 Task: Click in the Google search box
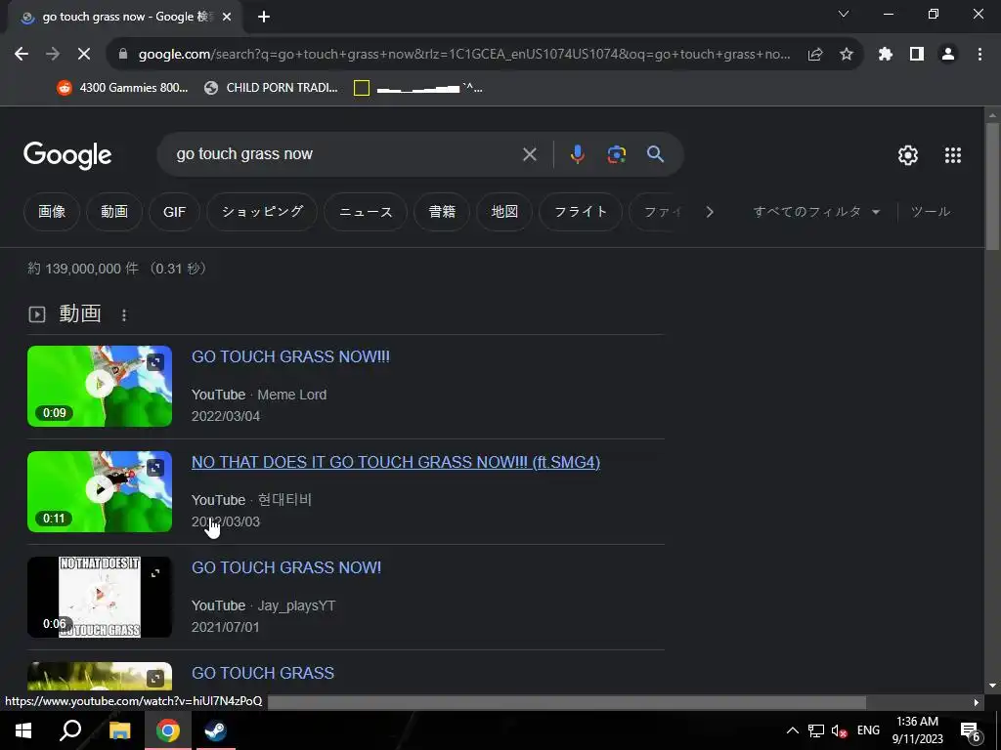[x=345, y=153]
